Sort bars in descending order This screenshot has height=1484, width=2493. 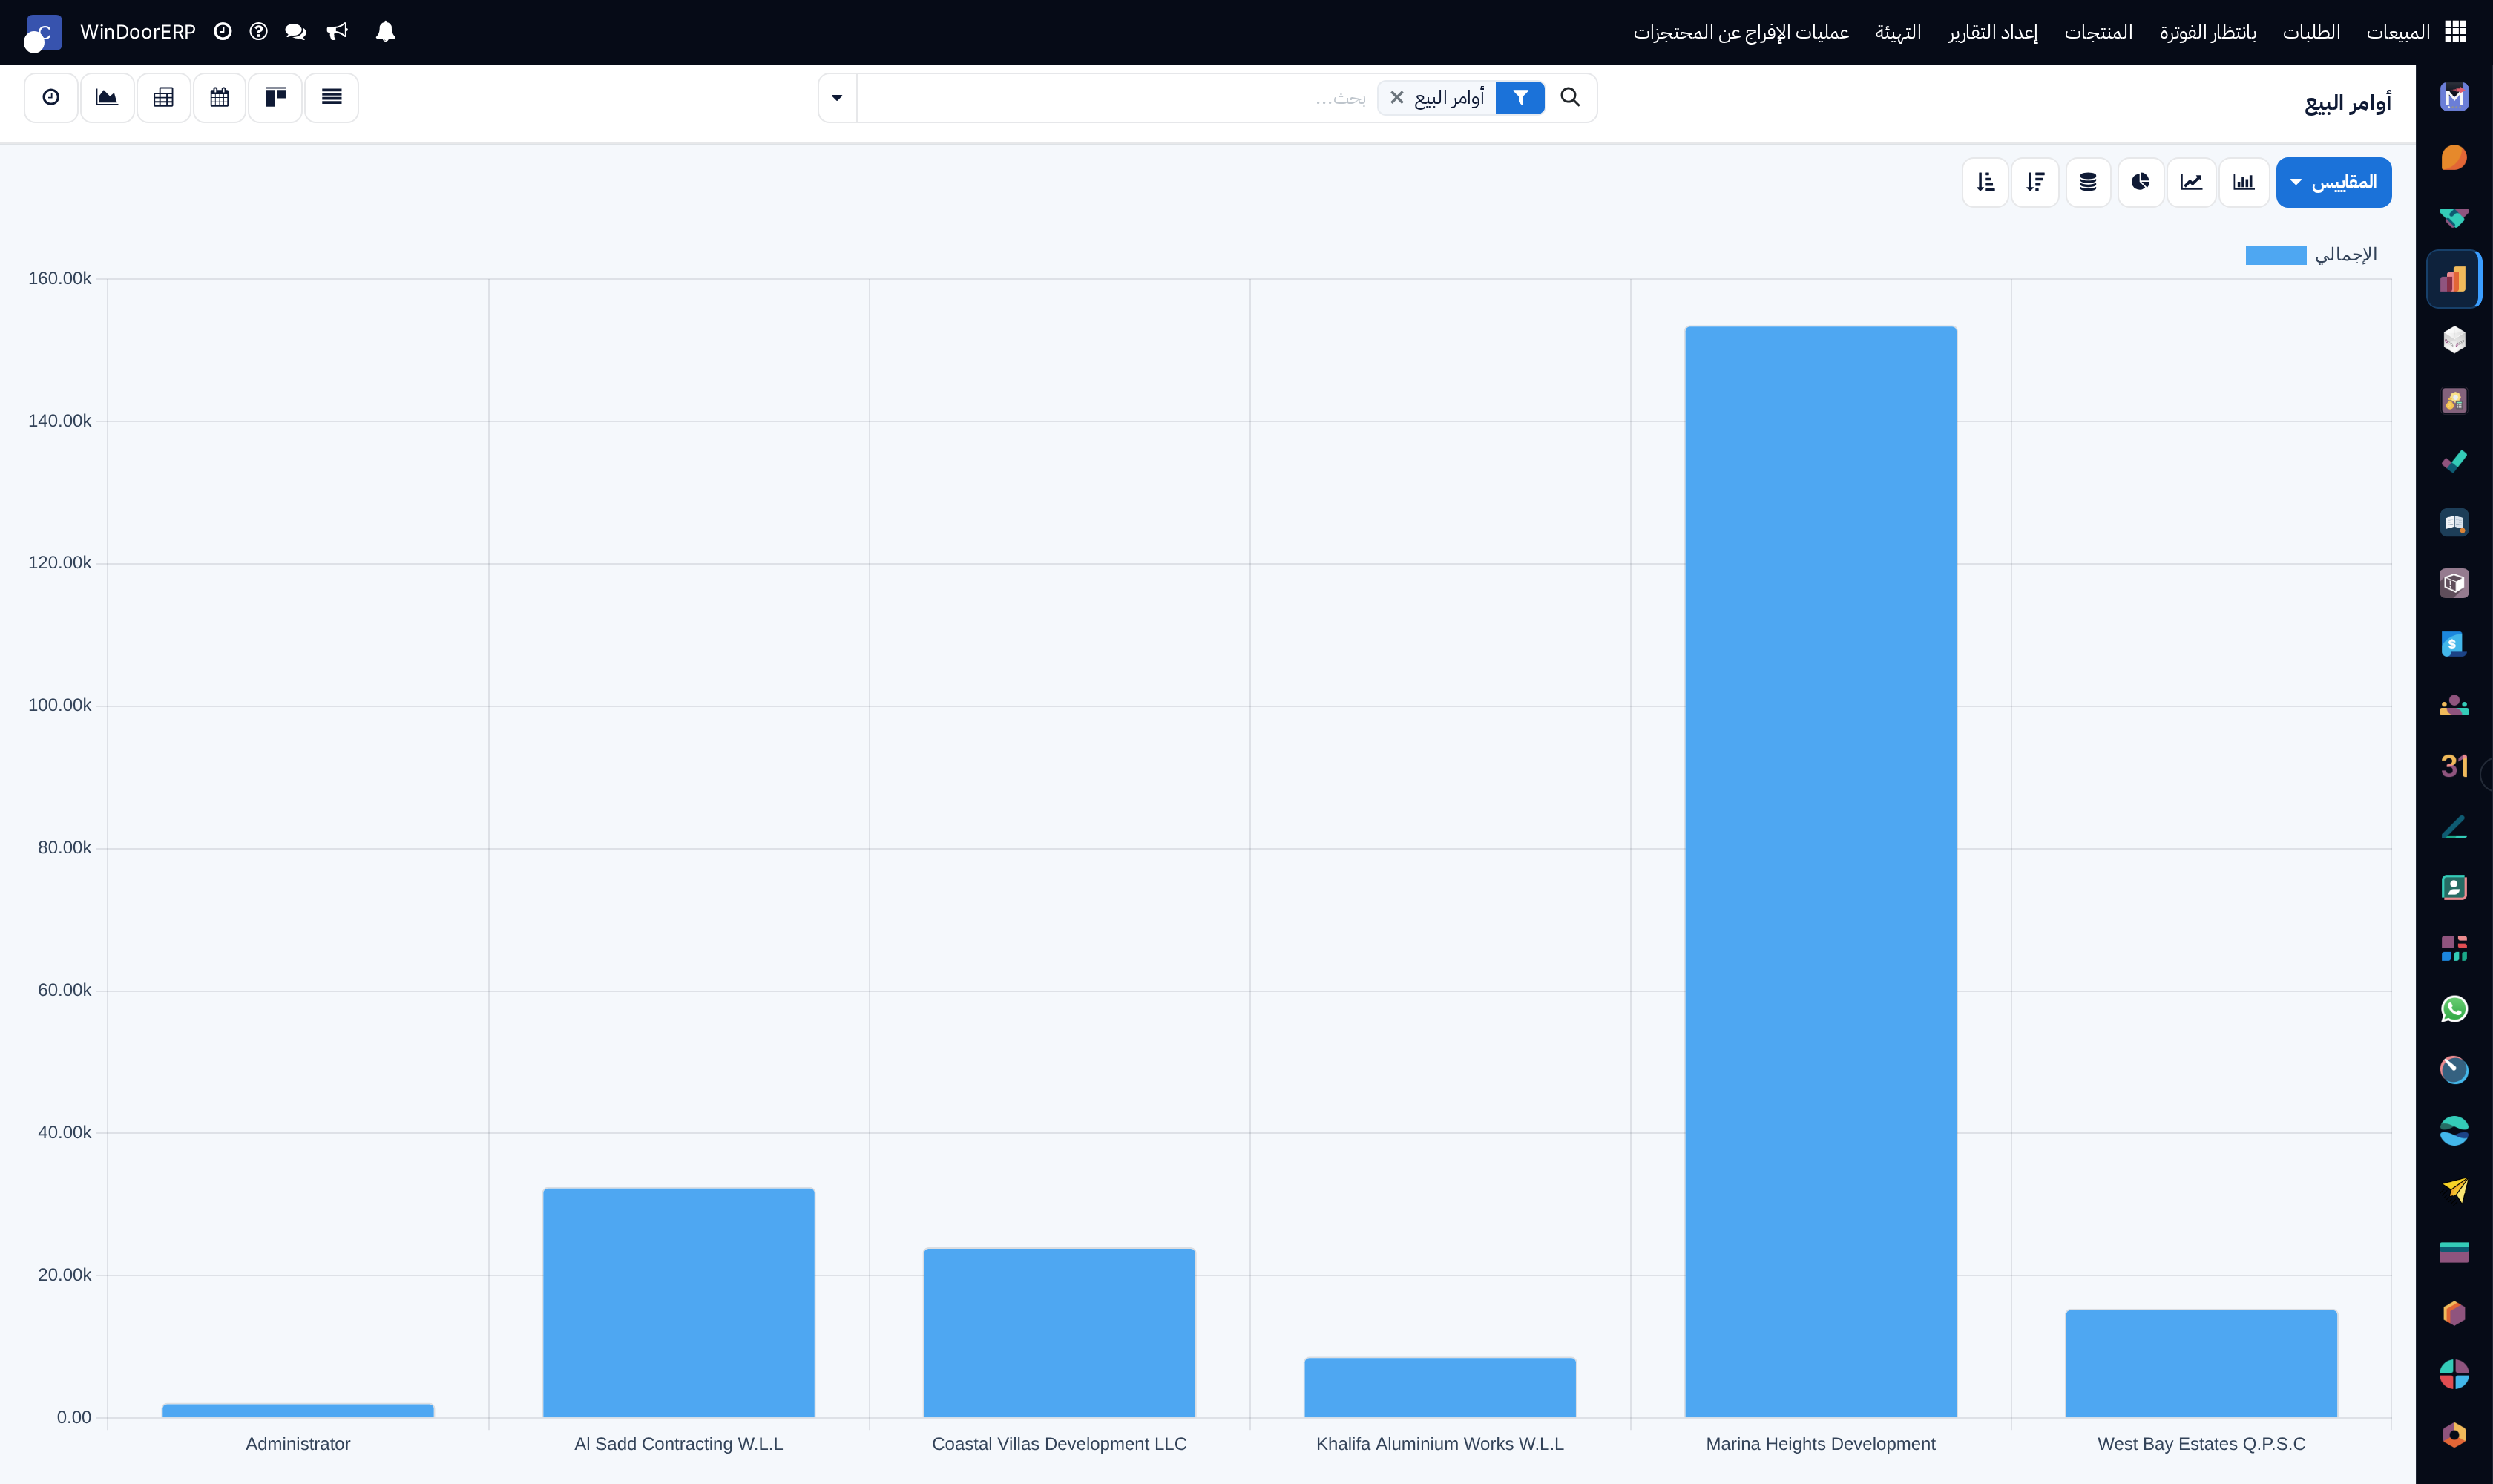[2035, 182]
